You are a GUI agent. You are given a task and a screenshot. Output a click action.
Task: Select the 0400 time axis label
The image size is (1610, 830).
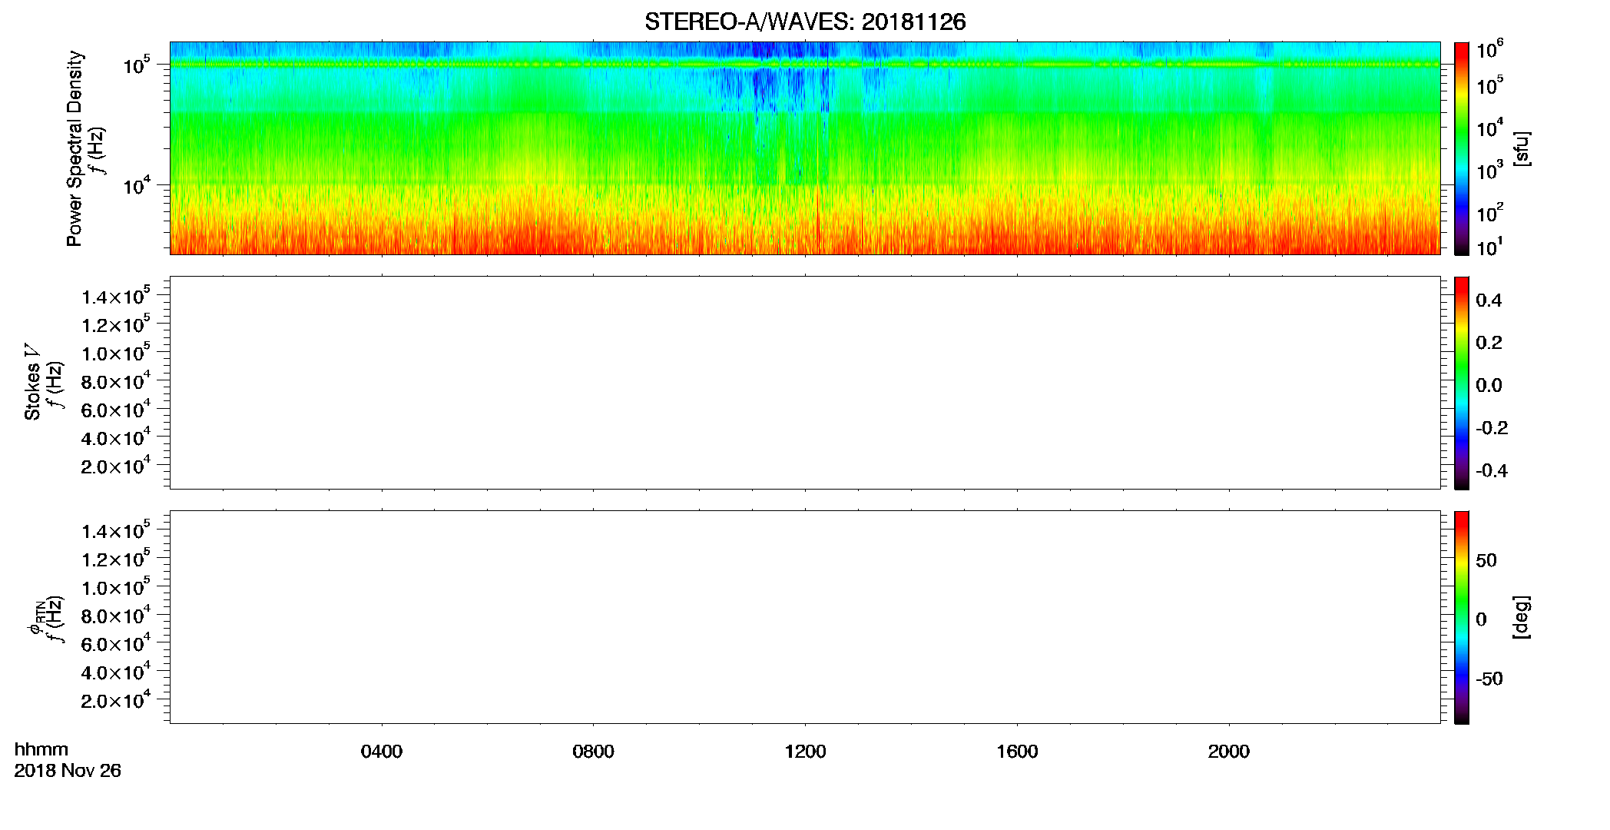[x=382, y=752]
